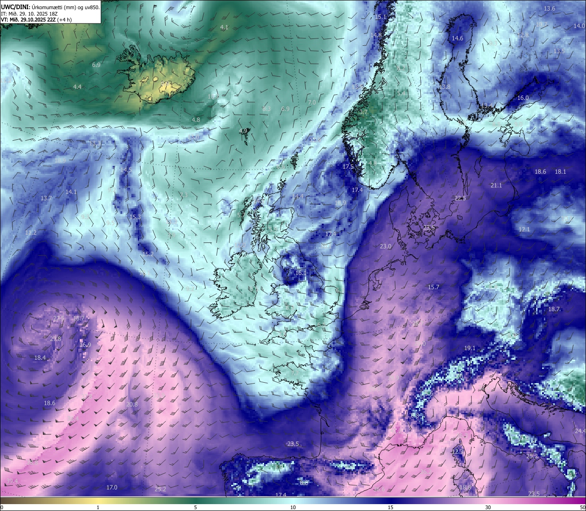Screen dimensions: 586x511
Task: Click the 5 tick label on the colour scale
Action: (195, 507)
